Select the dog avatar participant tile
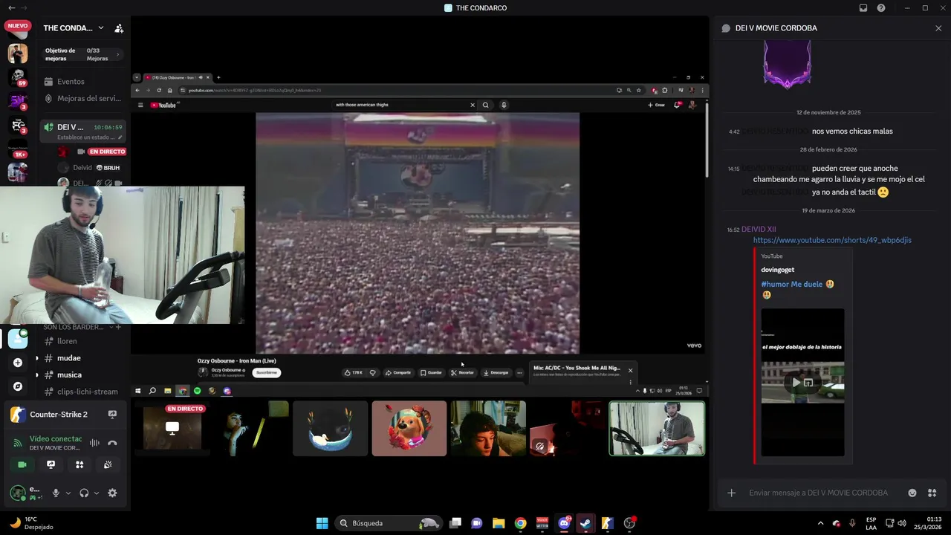 pyautogui.click(x=409, y=429)
